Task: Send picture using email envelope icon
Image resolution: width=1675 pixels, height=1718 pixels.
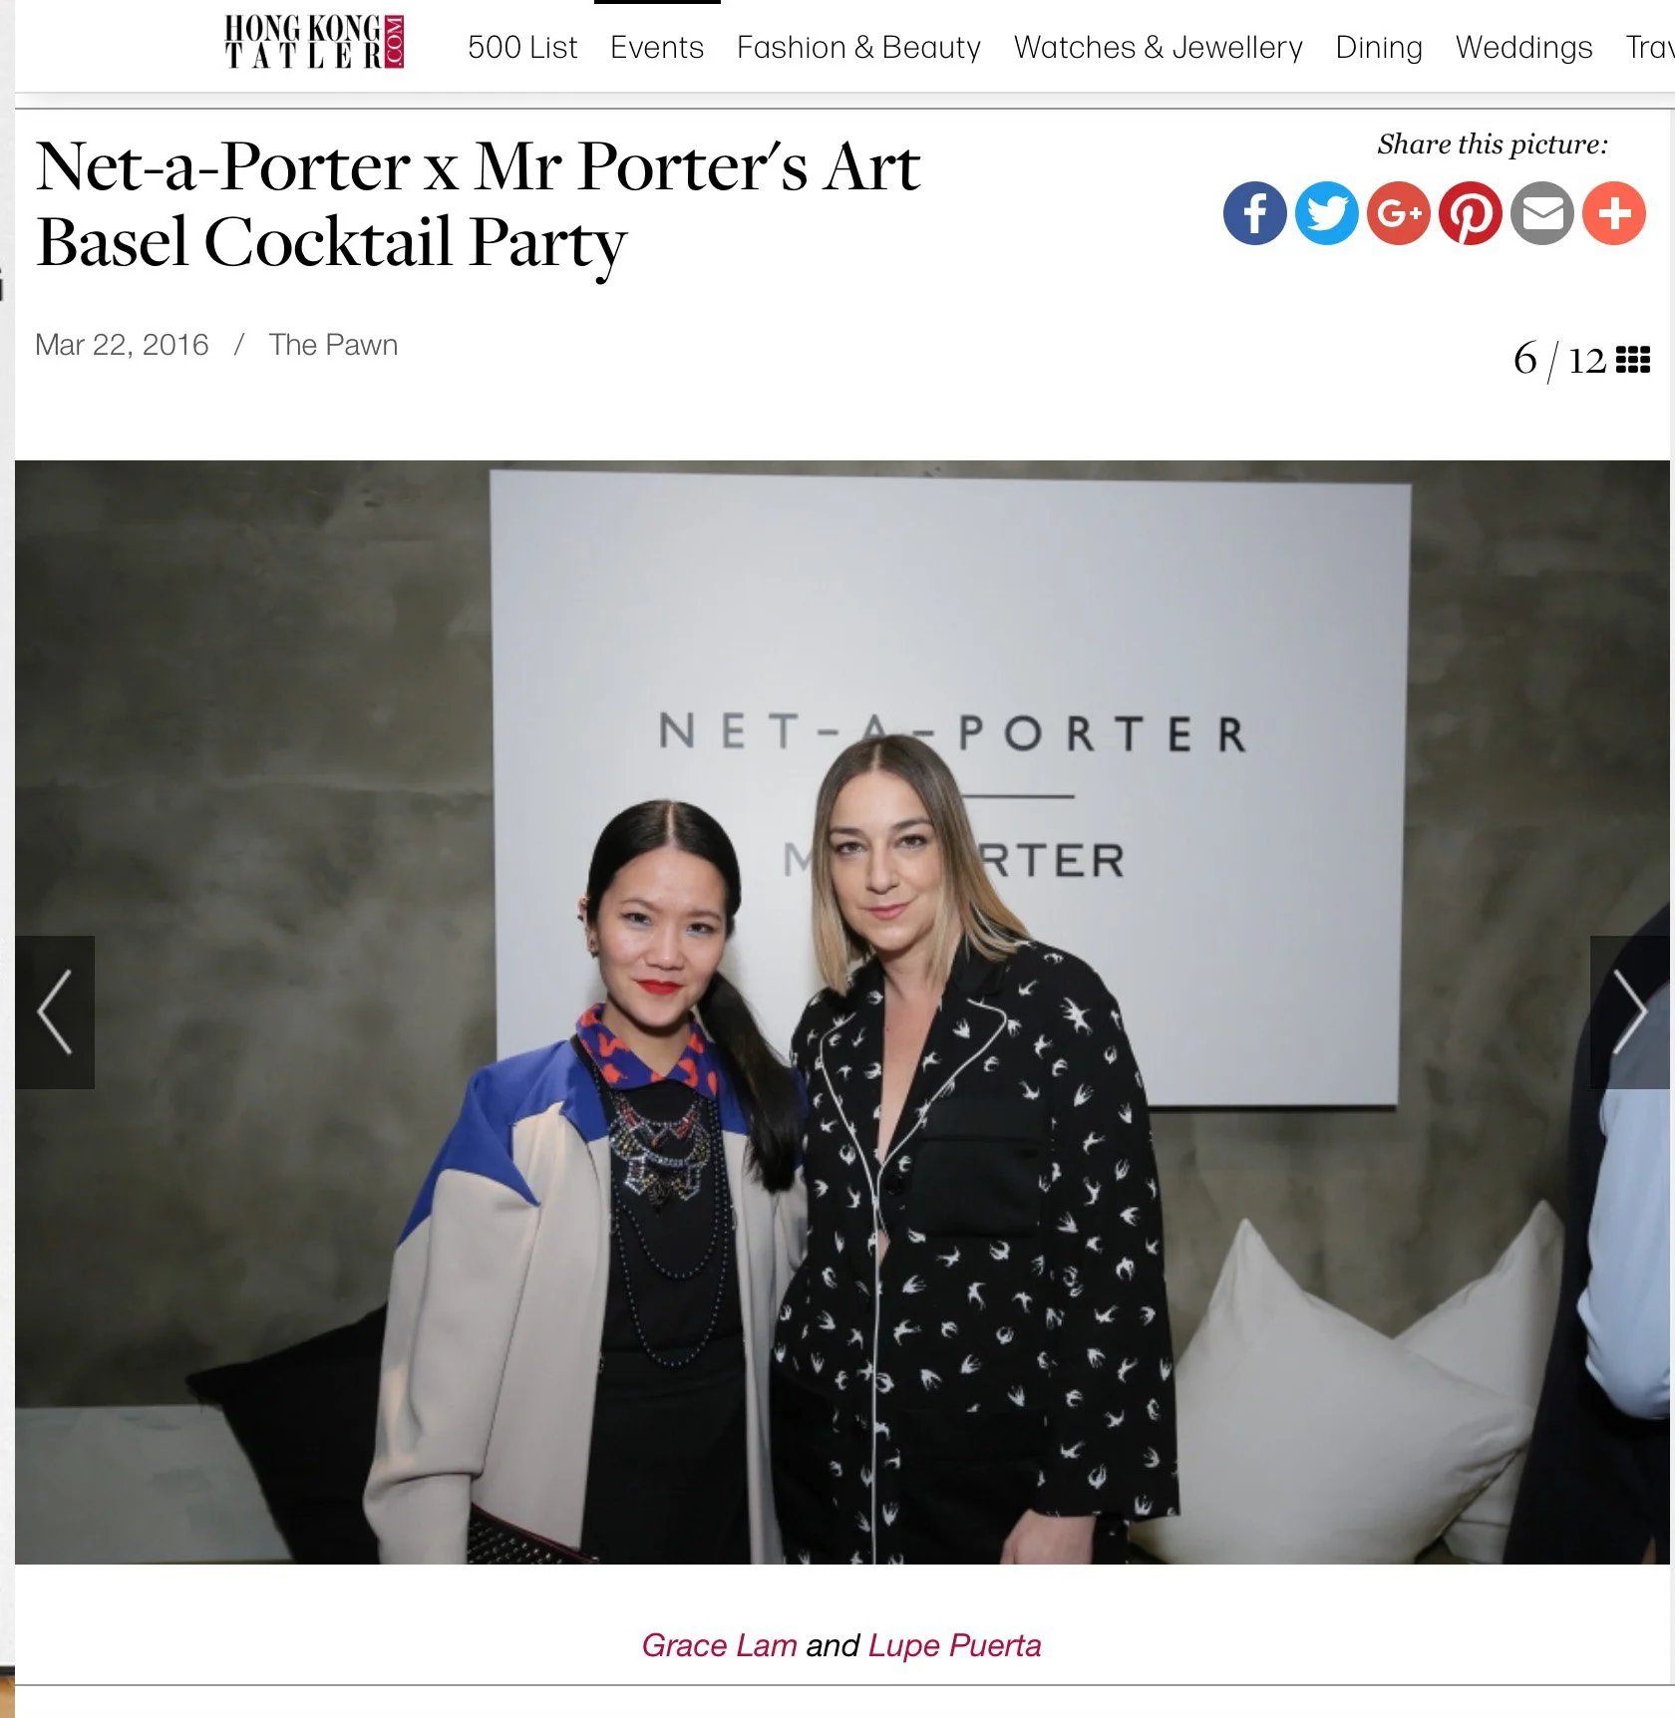Action: 1541,213
